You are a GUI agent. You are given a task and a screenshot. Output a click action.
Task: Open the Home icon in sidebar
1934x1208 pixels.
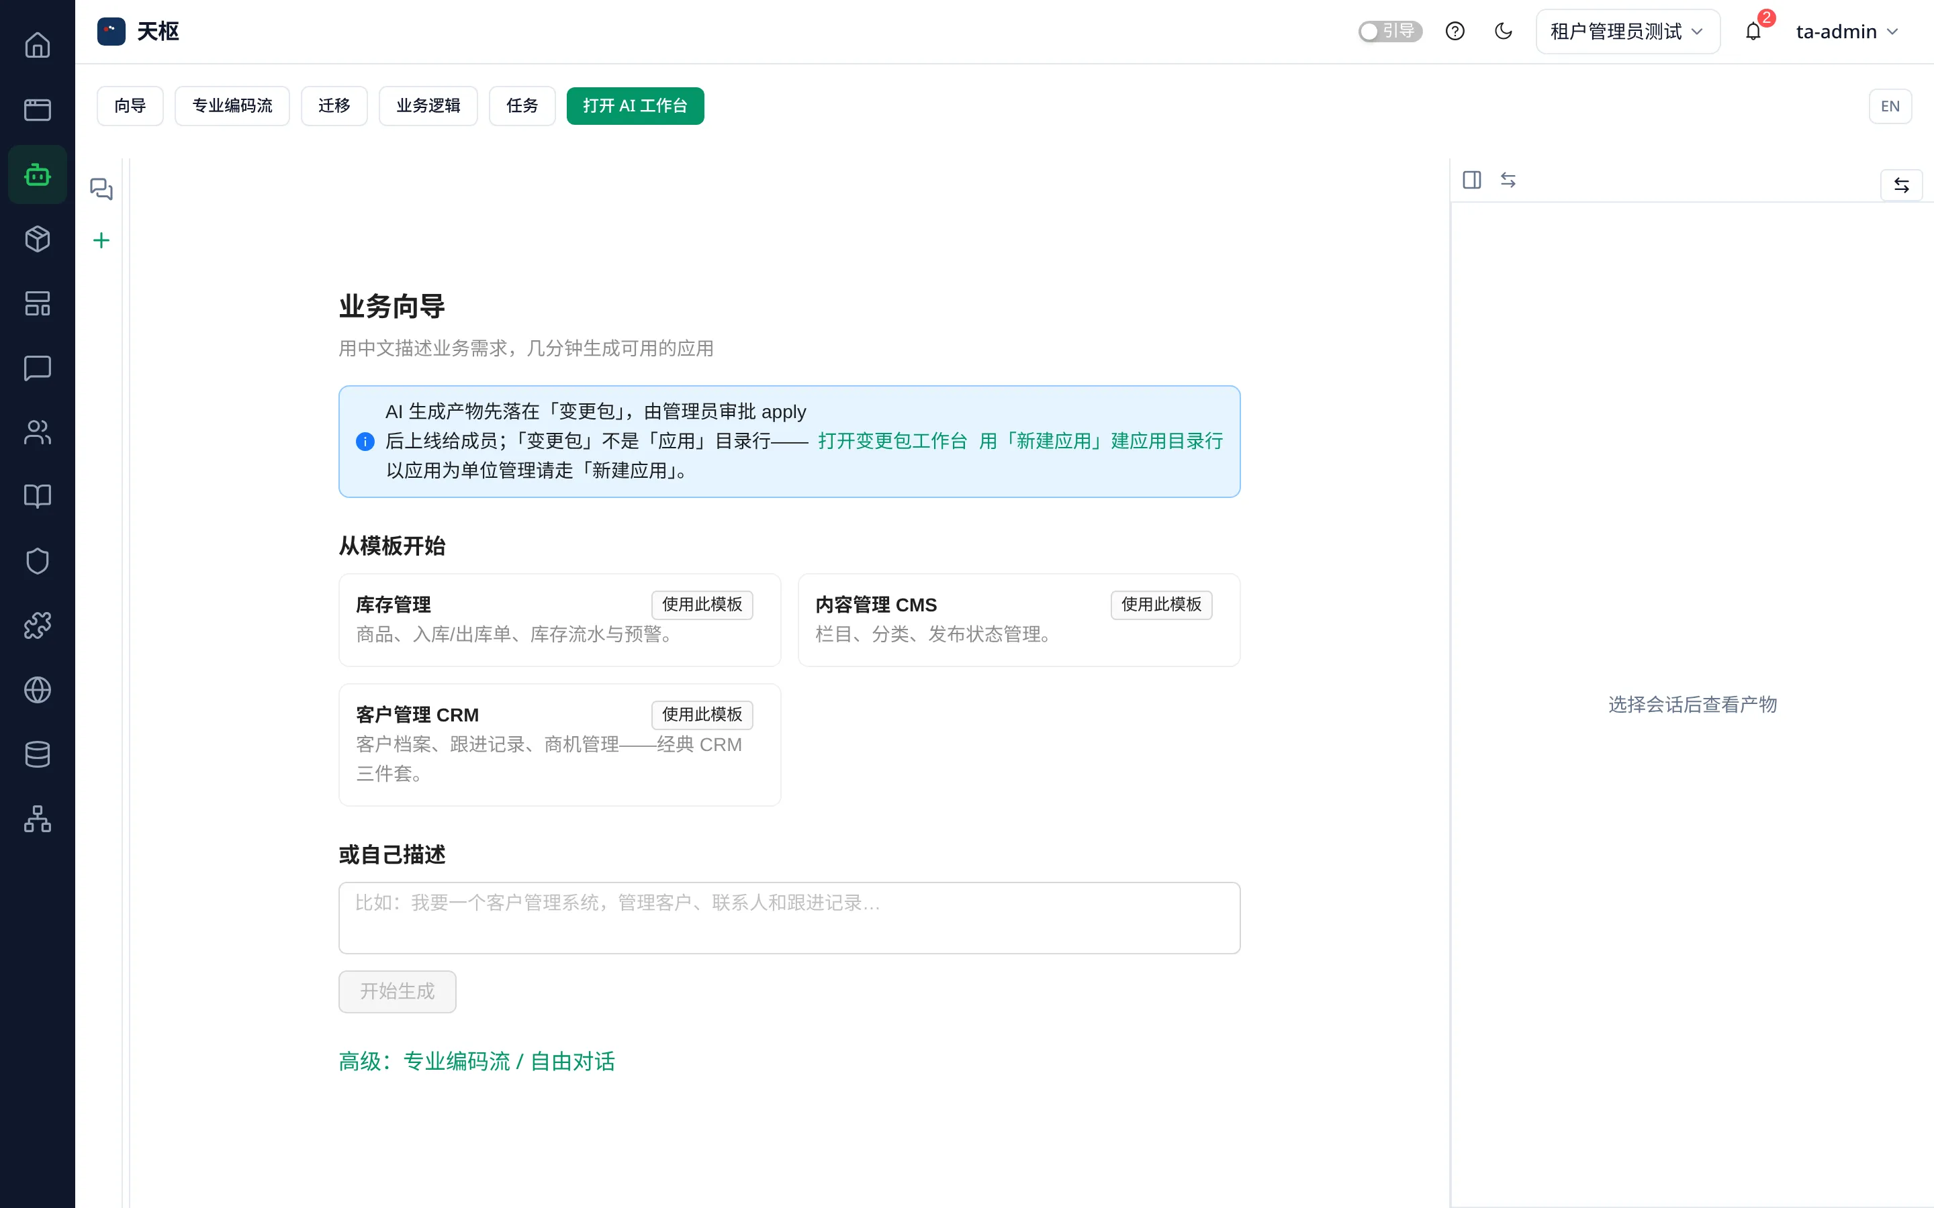point(37,45)
